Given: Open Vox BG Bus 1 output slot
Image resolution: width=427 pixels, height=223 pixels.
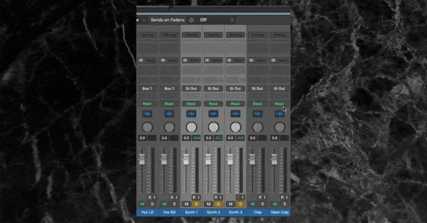Looking at the screenshot, I should point(169,89).
